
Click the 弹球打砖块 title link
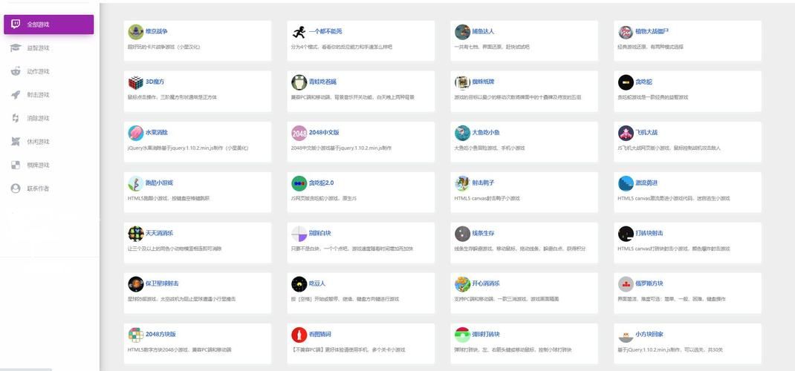486,334
